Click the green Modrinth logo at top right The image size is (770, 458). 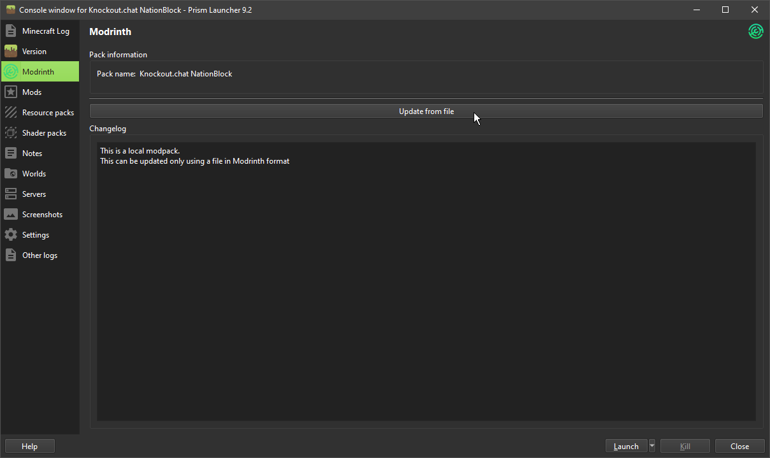(755, 31)
